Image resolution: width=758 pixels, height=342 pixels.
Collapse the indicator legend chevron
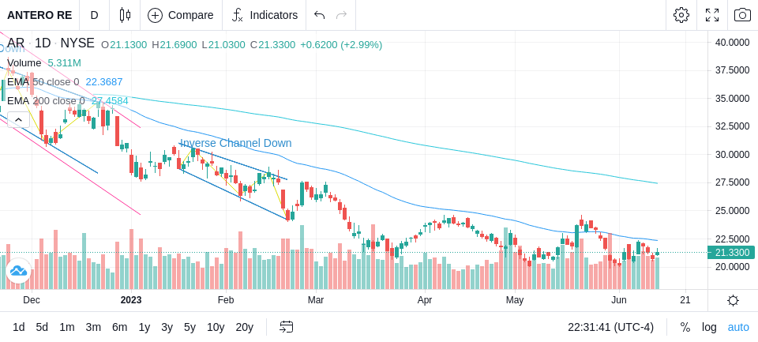(x=18, y=119)
